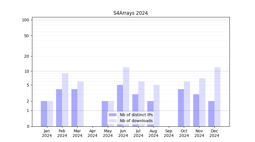Select the January 2024 distinct IPs bar

(44, 114)
